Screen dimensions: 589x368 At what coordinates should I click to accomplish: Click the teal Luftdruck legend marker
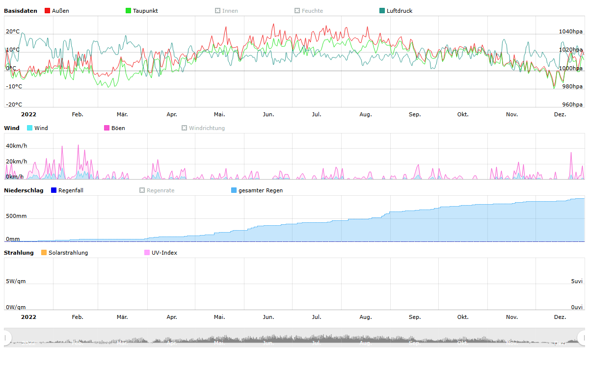coord(382,11)
